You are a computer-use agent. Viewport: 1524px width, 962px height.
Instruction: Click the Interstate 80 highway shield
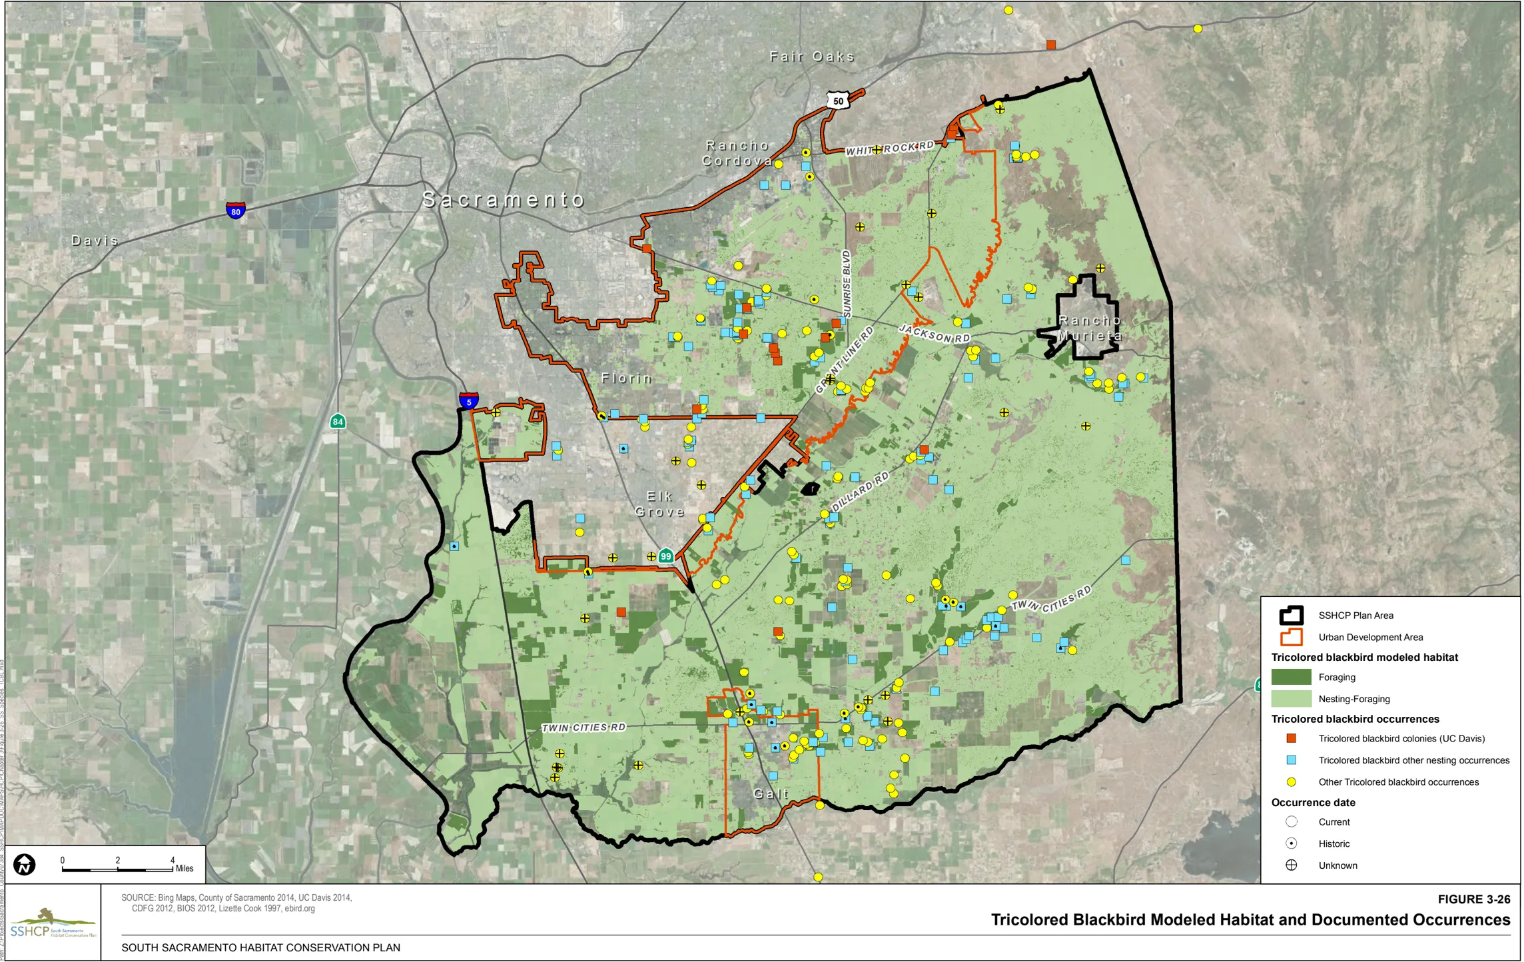point(235,211)
